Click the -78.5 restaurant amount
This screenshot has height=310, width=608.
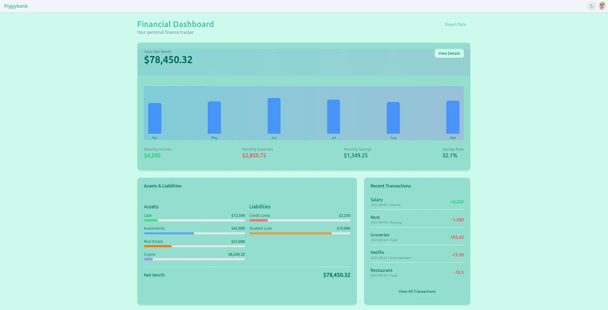click(x=459, y=273)
